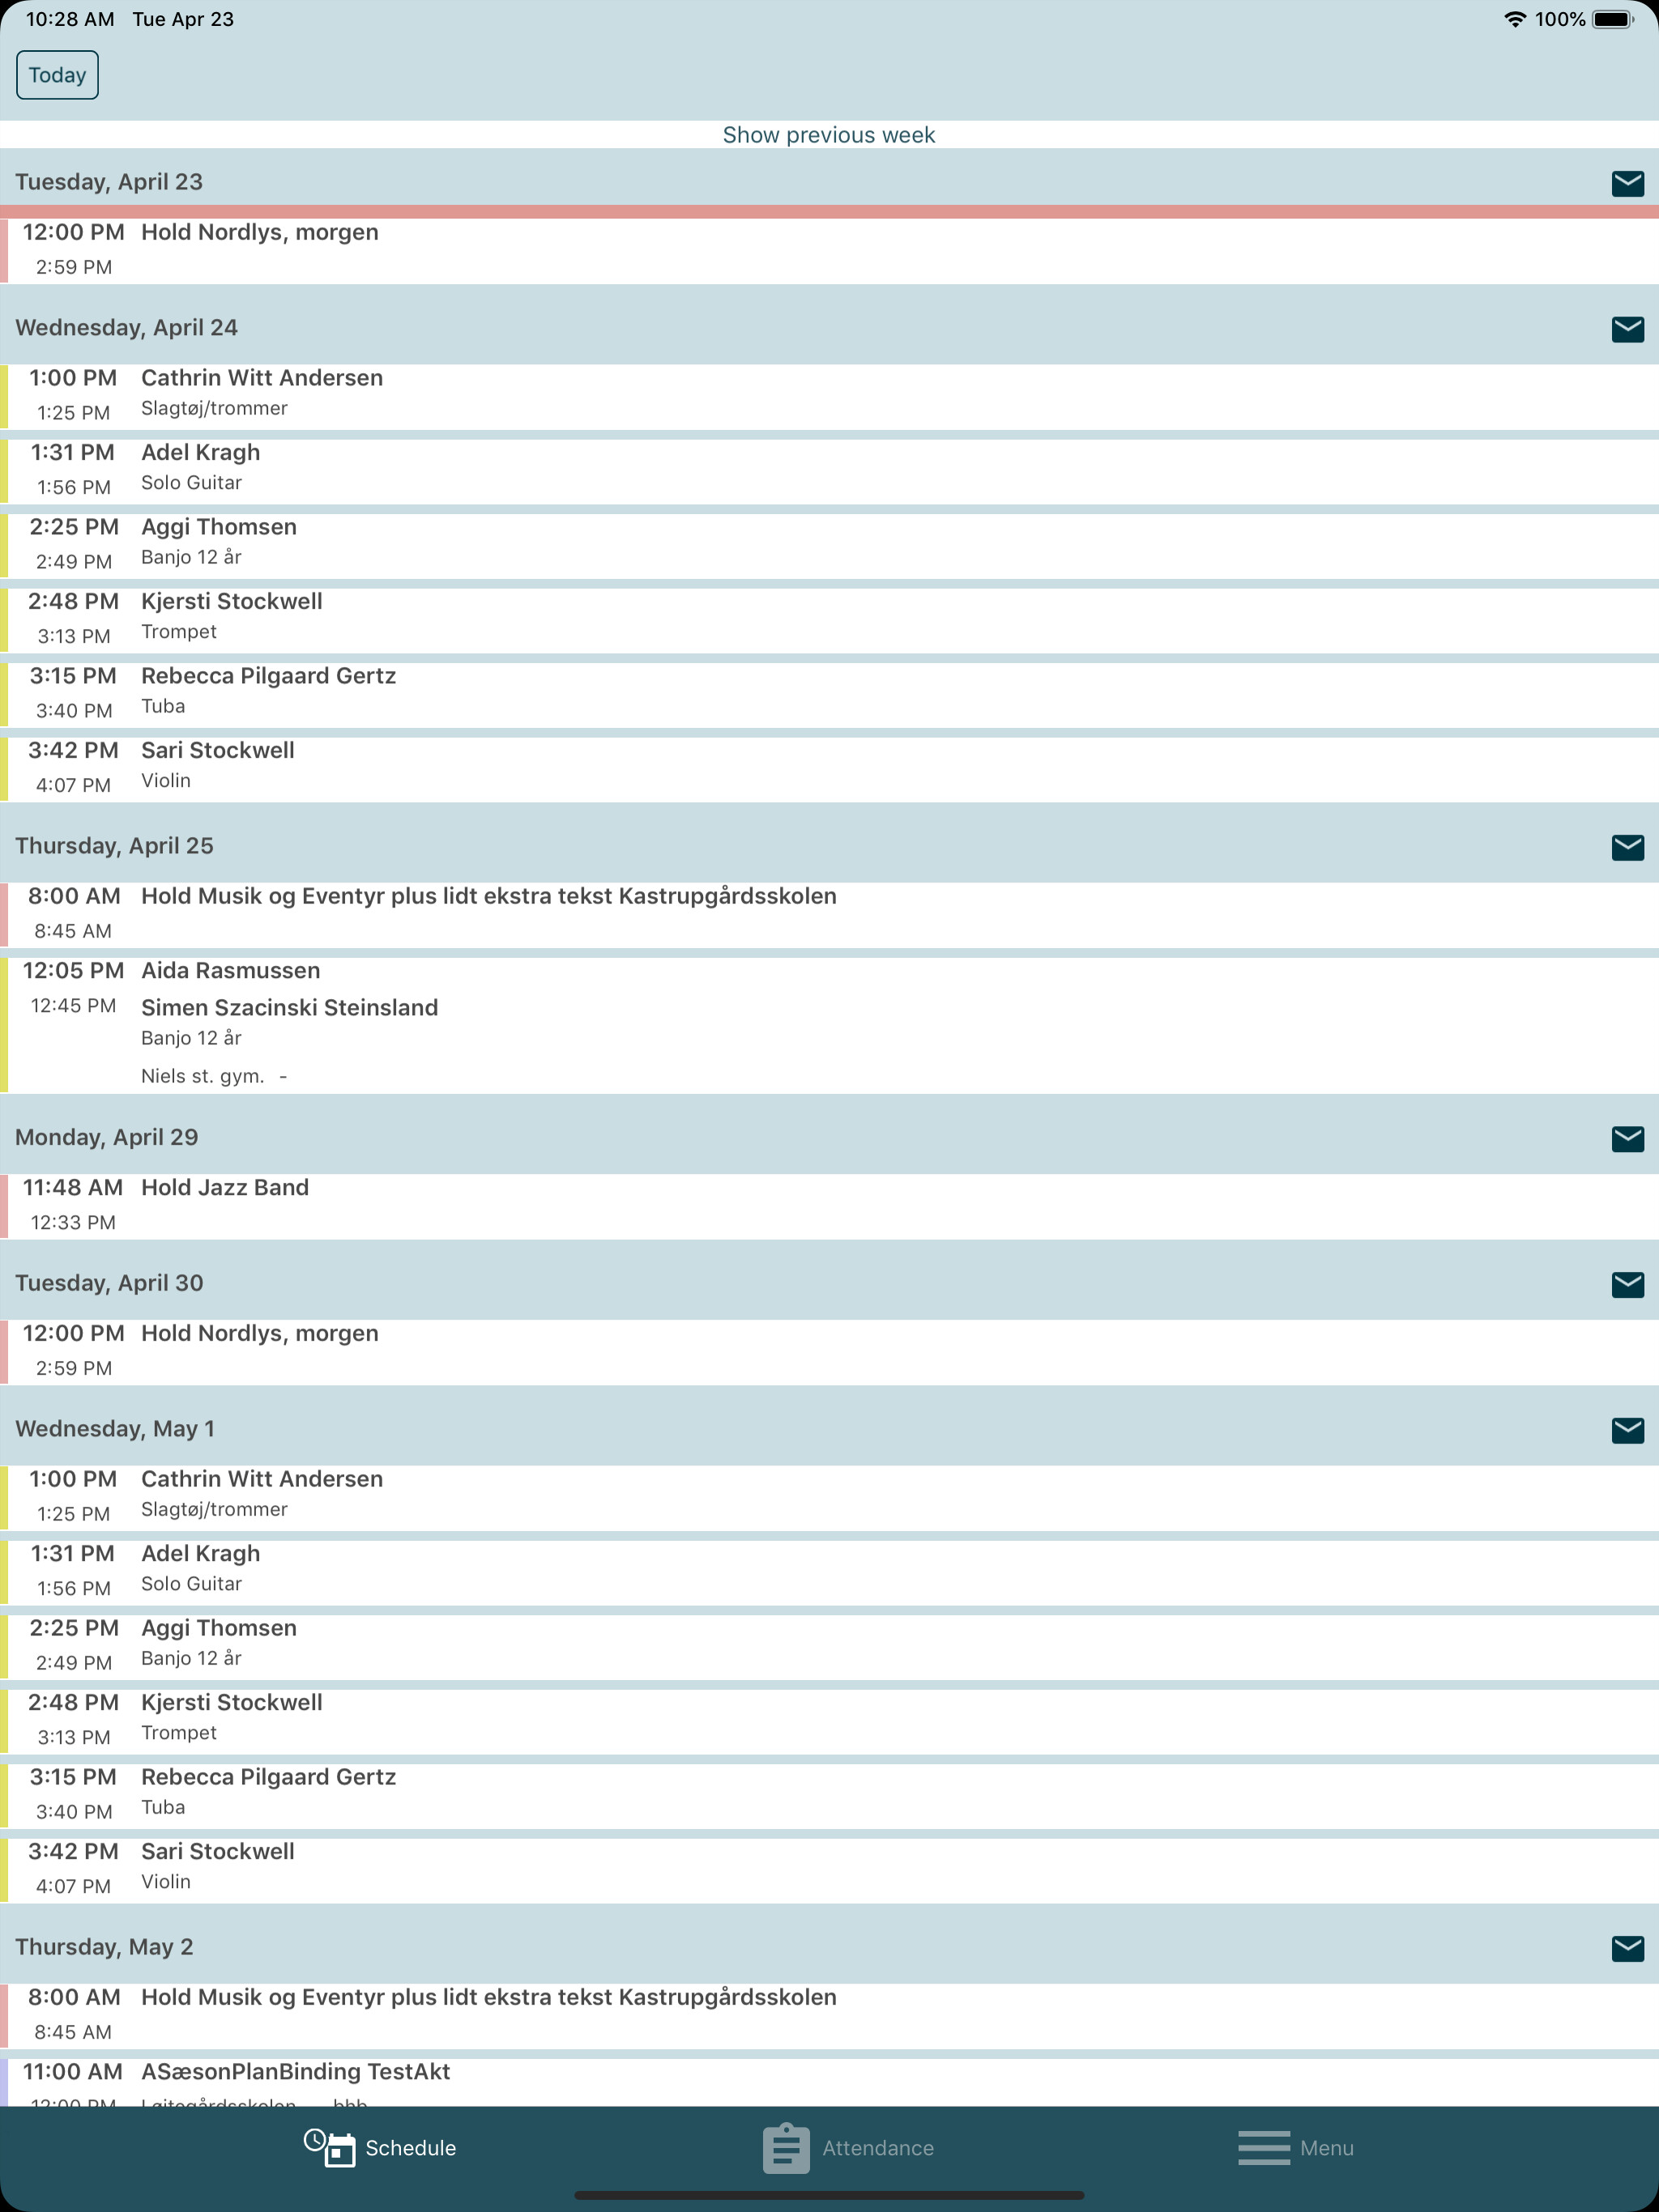Open Cathrin Witt Andersen lesson on April 24
This screenshot has width=1659, height=2212.
click(829, 397)
